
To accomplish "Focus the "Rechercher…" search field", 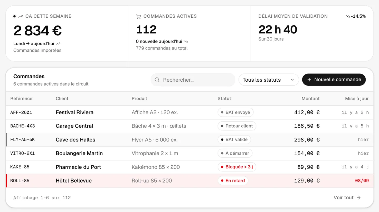I will (x=193, y=80).
